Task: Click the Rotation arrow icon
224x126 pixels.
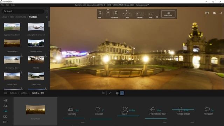Action: 98,110
